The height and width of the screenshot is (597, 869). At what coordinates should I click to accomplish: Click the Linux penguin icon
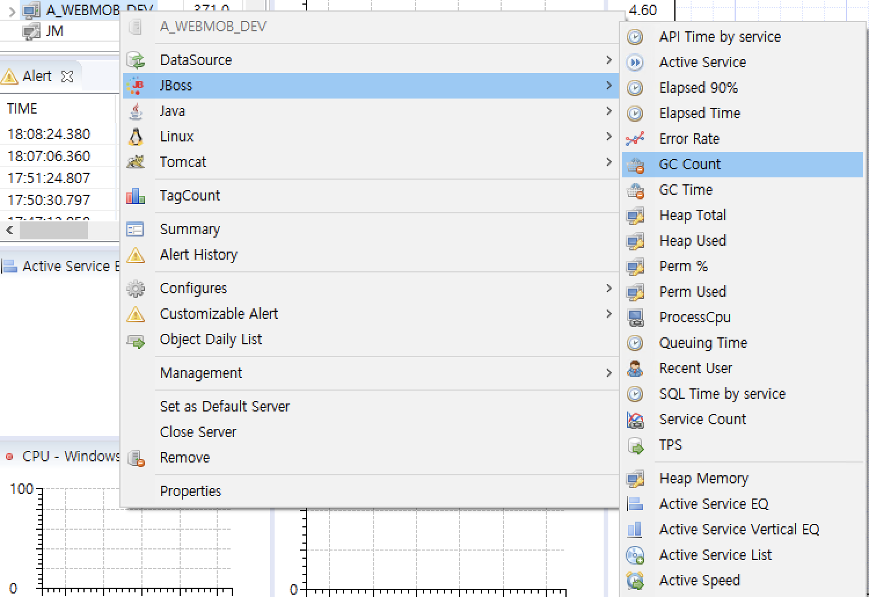(x=136, y=136)
